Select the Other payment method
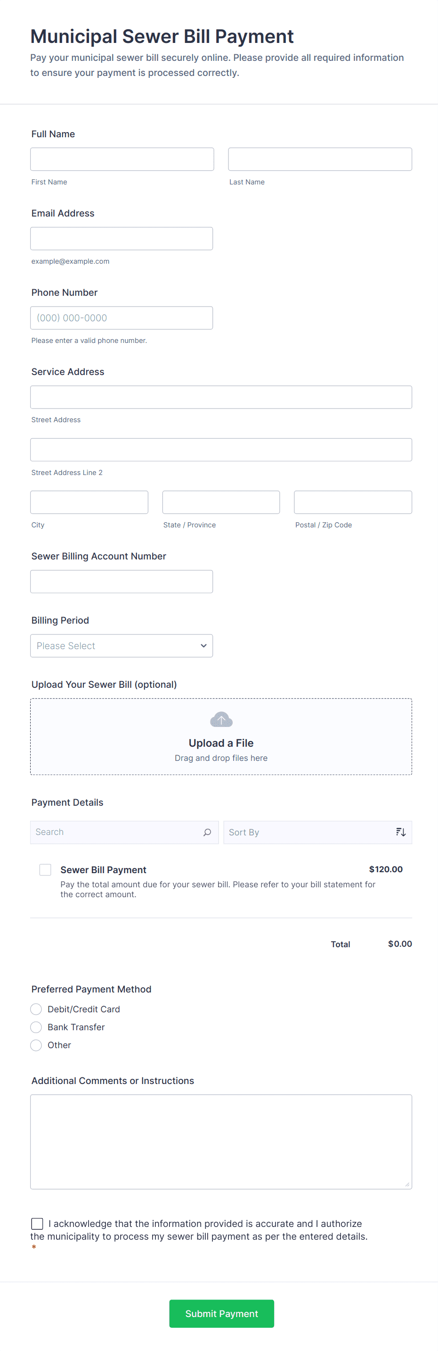 pyautogui.click(x=36, y=1045)
